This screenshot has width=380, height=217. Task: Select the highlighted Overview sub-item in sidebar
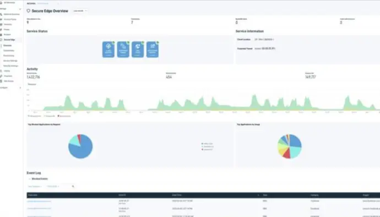pyautogui.click(x=8, y=45)
